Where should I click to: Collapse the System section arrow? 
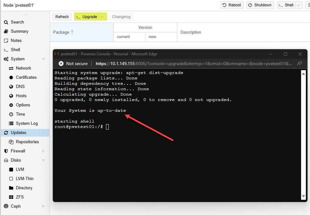(x=44, y=59)
